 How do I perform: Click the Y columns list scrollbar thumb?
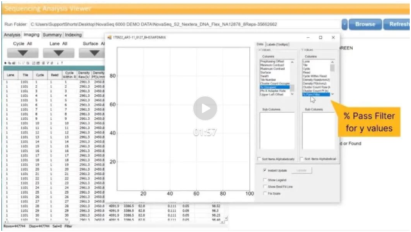coord(332,68)
